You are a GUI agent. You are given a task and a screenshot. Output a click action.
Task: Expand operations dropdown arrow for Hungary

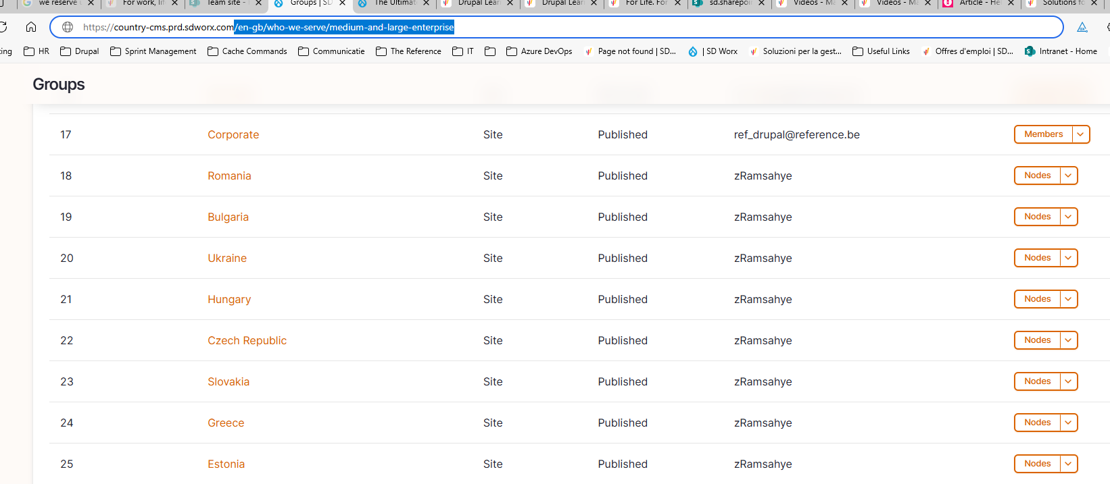click(1069, 299)
